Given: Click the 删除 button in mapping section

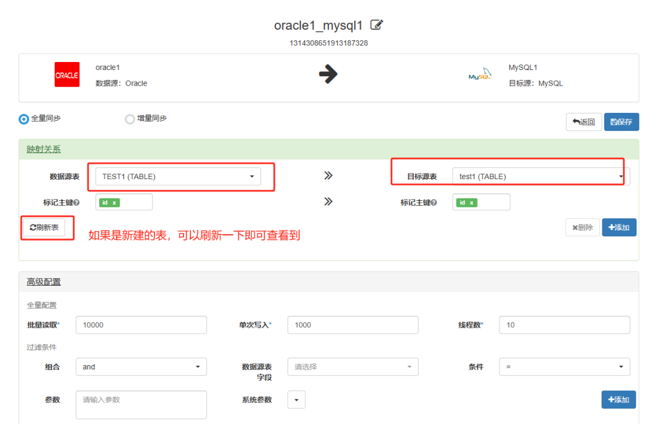Looking at the screenshot, I should (583, 227).
